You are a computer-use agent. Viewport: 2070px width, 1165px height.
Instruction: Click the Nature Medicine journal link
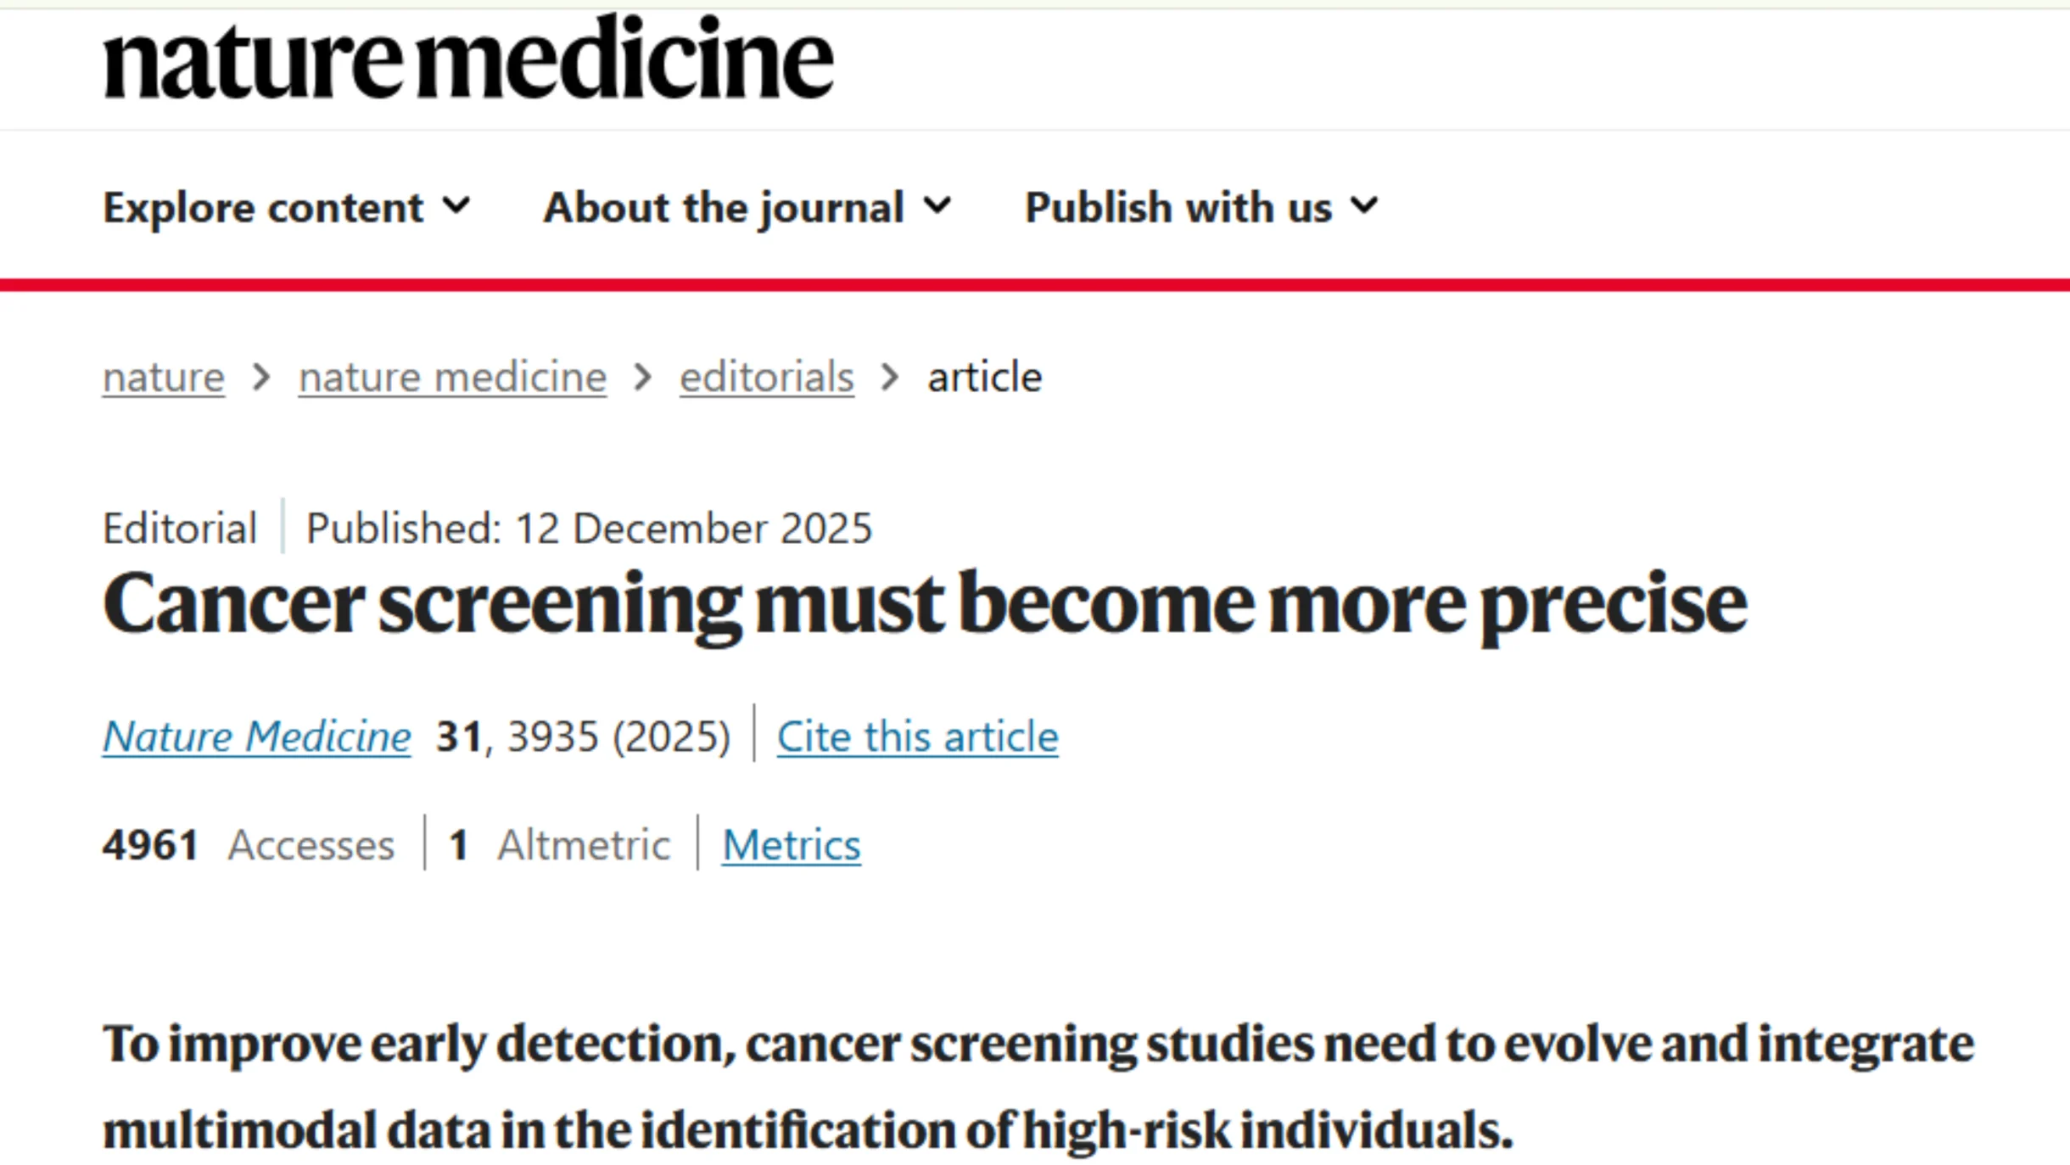click(x=255, y=737)
